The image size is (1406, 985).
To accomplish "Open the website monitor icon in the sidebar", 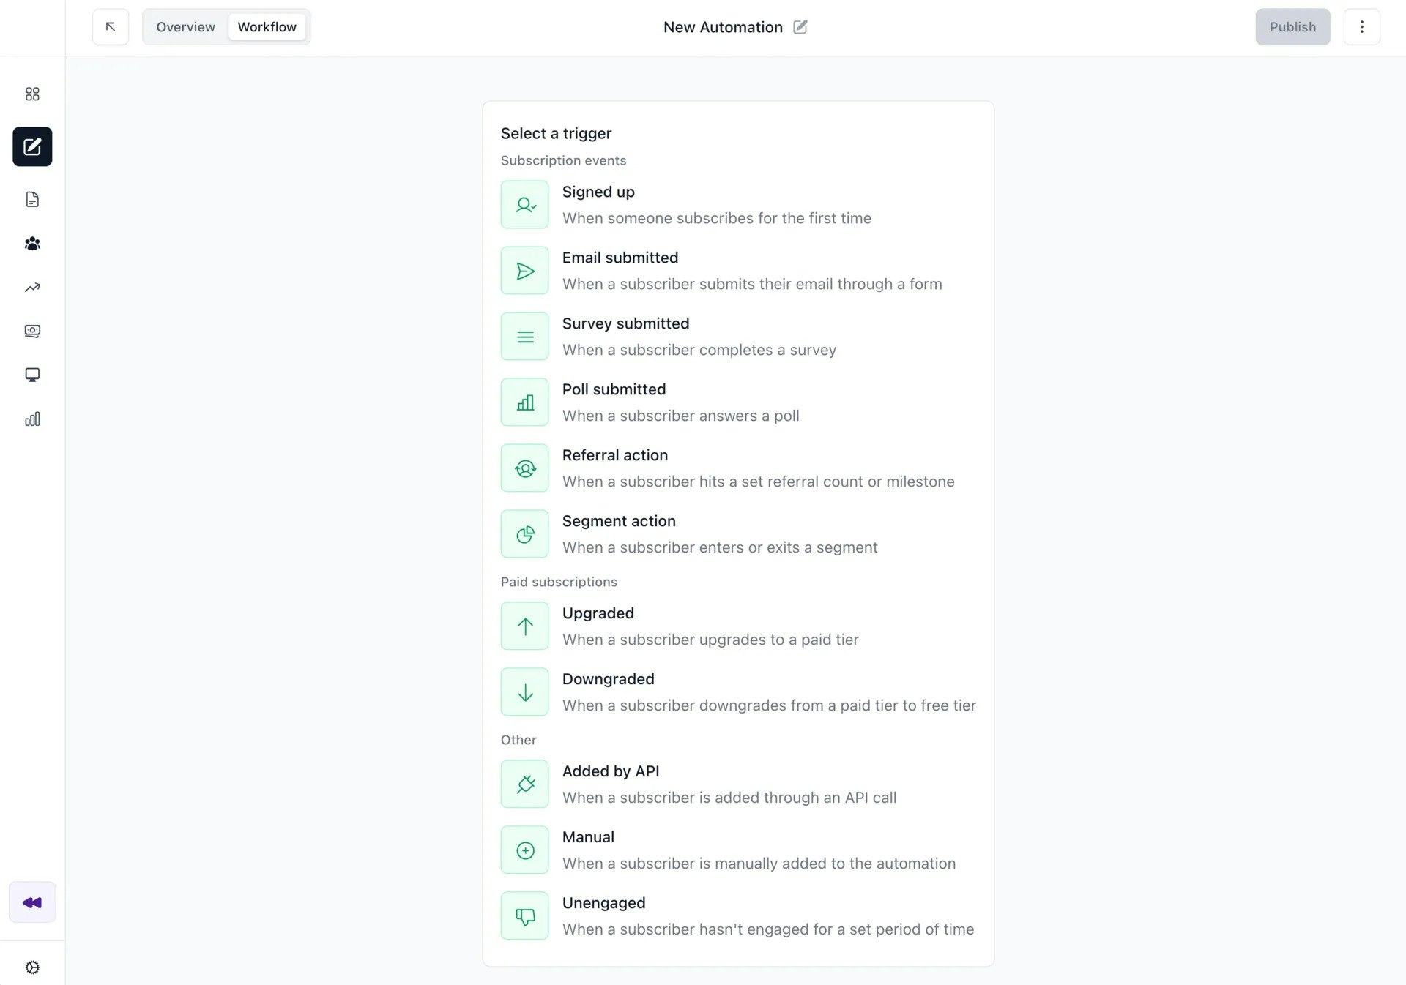I will pyautogui.click(x=32, y=375).
